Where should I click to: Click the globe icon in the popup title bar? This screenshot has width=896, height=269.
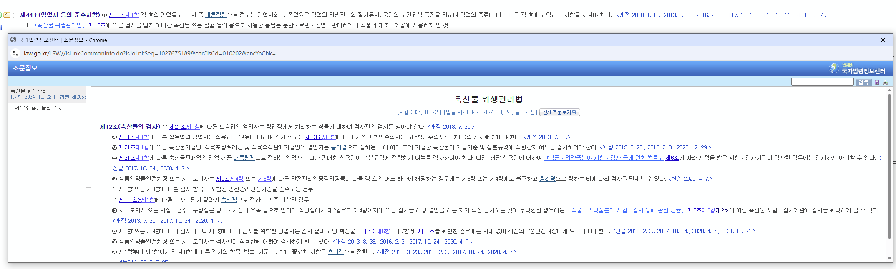coord(13,40)
